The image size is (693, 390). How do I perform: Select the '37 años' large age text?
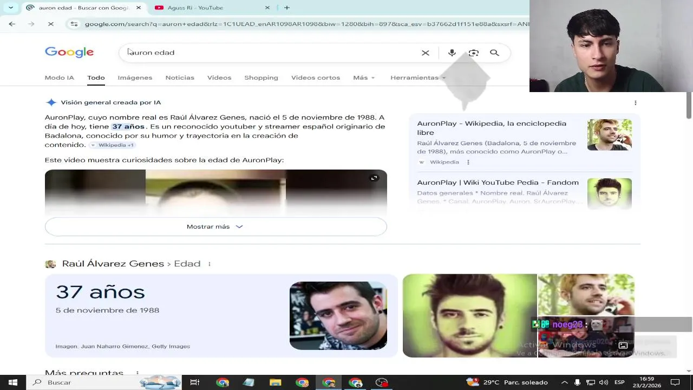pyautogui.click(x=100, y=292)
